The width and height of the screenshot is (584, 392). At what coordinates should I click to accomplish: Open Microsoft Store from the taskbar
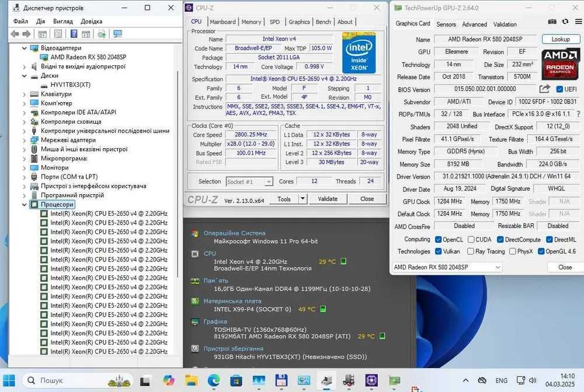(236, 380)
